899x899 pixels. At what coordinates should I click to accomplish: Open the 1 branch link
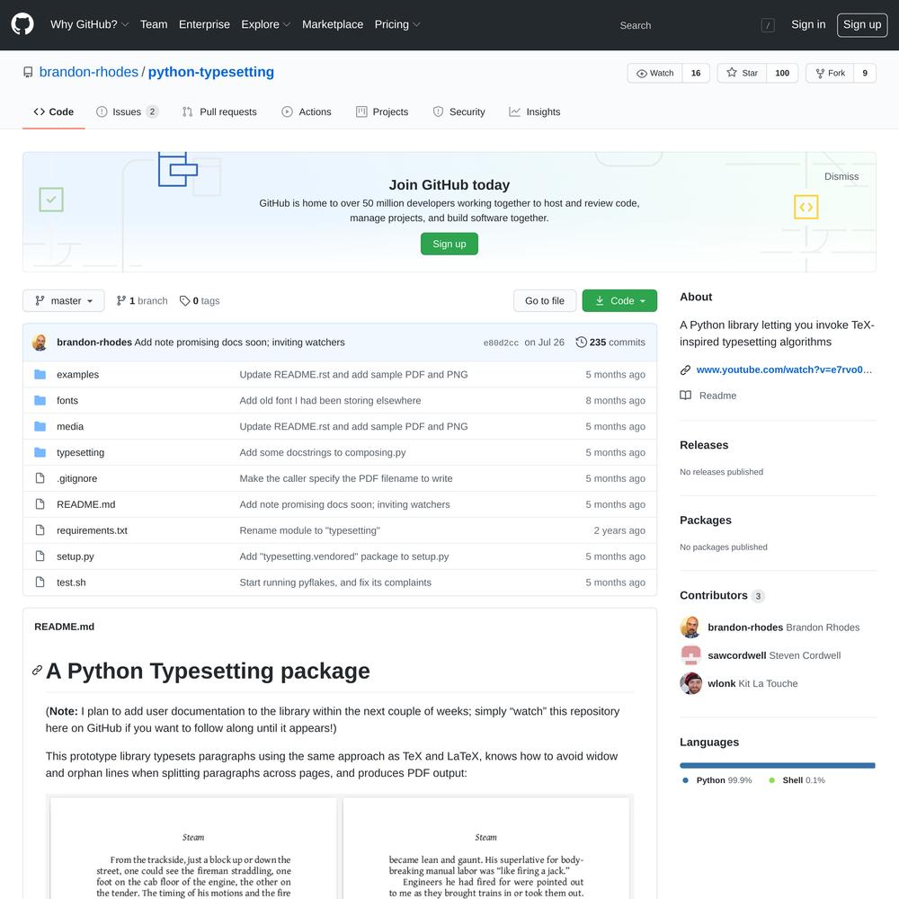[142, 301]
